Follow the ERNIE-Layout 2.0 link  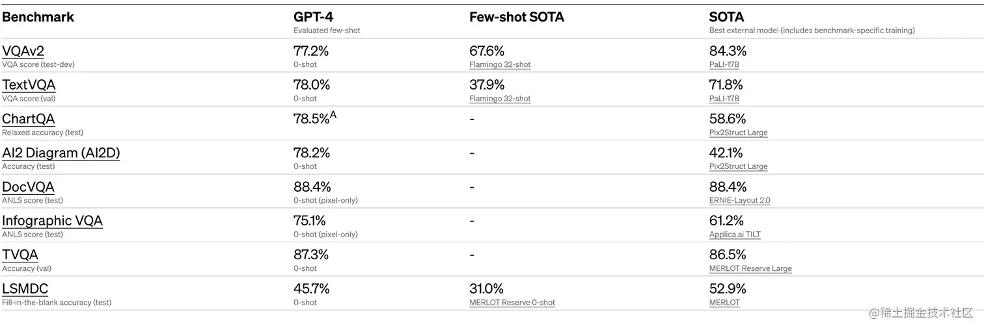point(739,201)
